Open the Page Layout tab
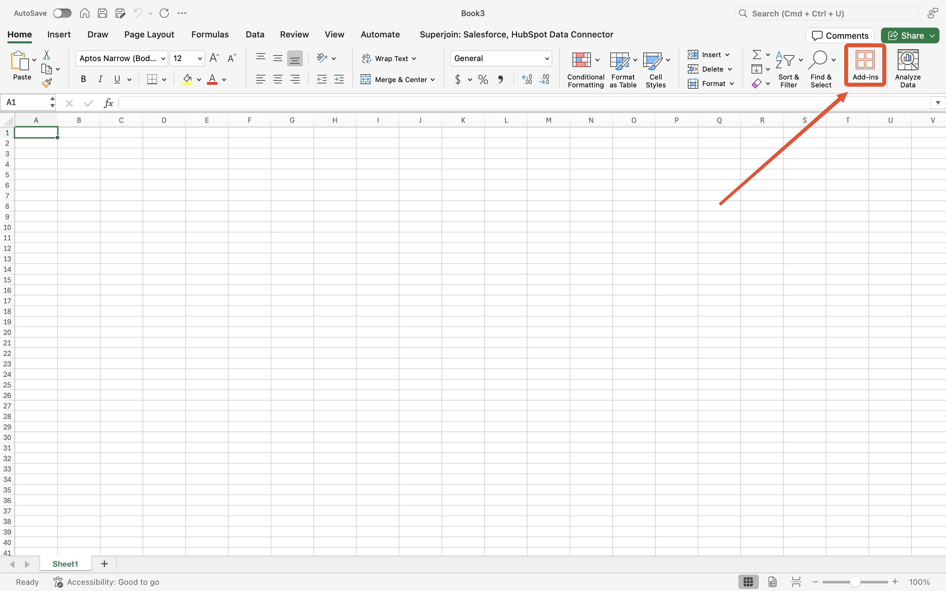 click(x=149, y=34)
